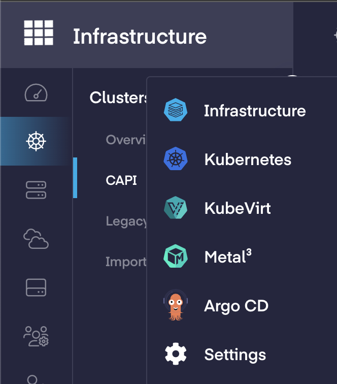Click the Argo CD octopus icon
The width and height of the screenshot is (337, 384).
click(176, 306)
